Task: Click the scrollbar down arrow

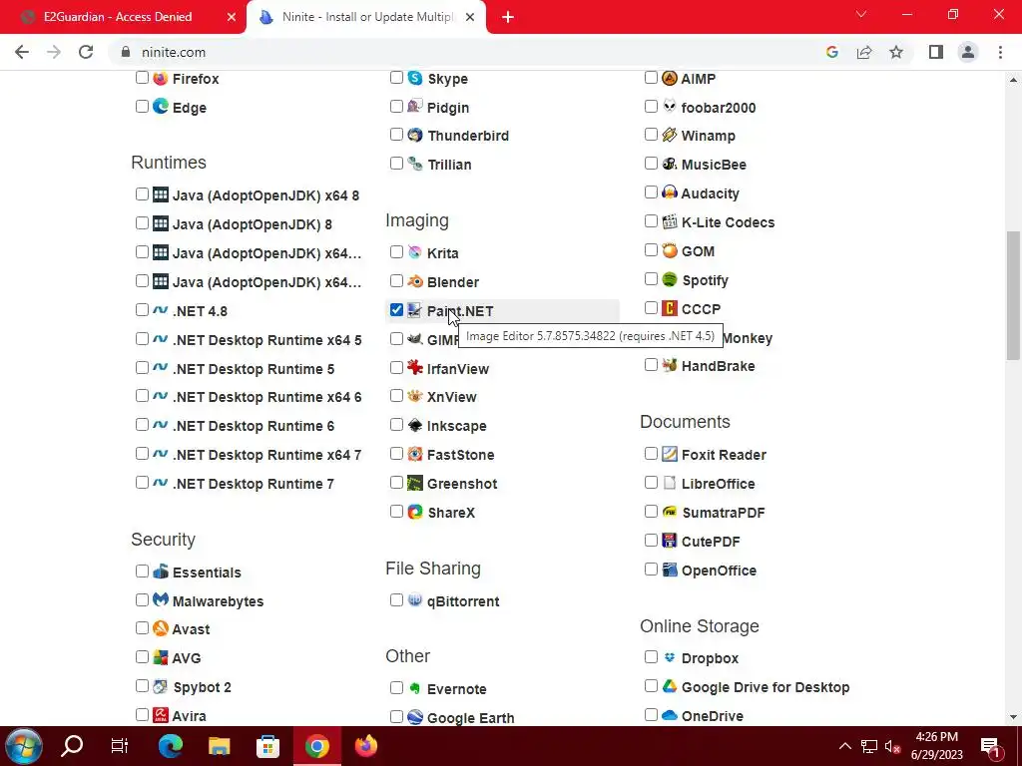Action: (x=1013, y=717)
